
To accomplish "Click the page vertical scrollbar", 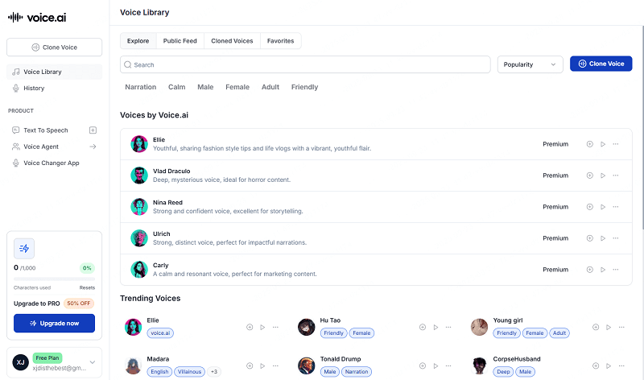I will coord(642,127).
